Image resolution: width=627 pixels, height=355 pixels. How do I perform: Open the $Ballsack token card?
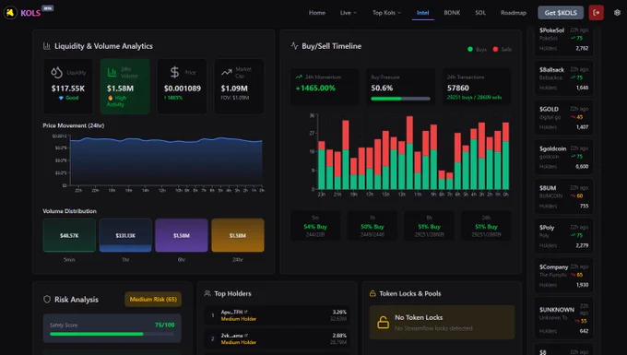563,78
